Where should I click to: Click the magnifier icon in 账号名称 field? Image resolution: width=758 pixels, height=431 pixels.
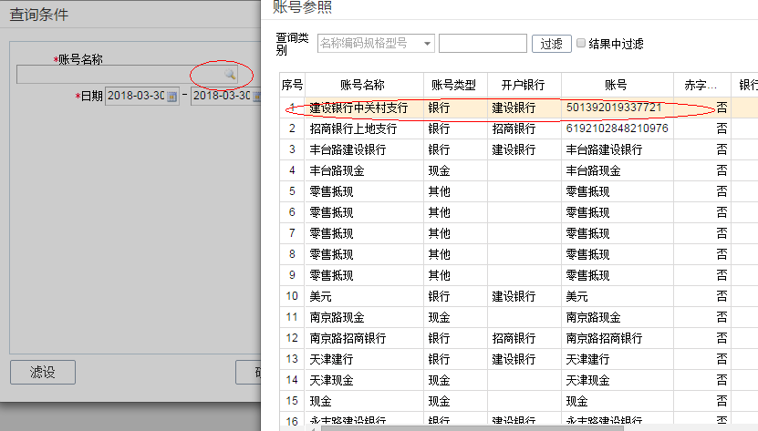(x=231, y=74)
